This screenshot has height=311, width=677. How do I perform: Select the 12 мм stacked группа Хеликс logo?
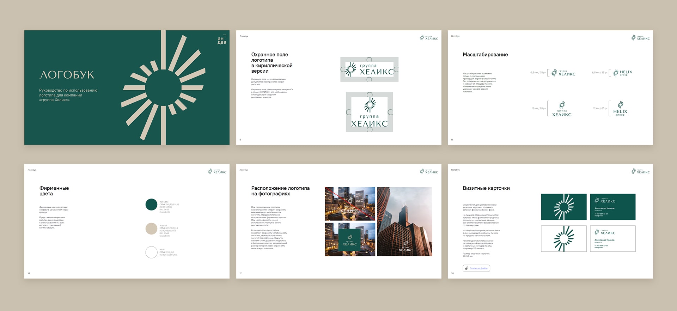[561, 109]
